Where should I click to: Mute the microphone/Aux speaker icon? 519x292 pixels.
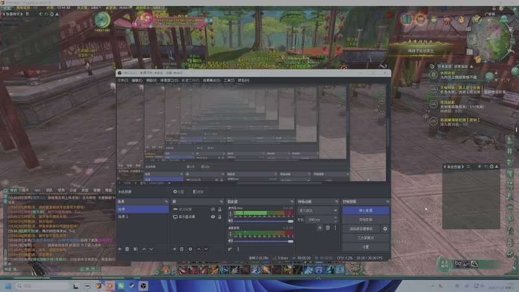point(230,221)
